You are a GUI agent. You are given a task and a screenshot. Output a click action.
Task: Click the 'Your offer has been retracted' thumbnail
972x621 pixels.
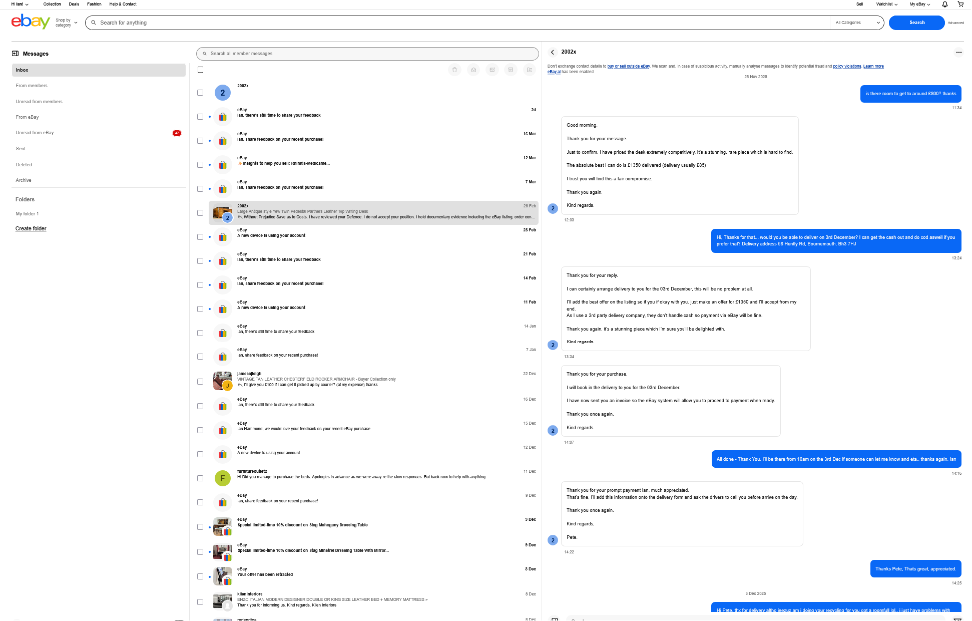[x=223, y=576]
